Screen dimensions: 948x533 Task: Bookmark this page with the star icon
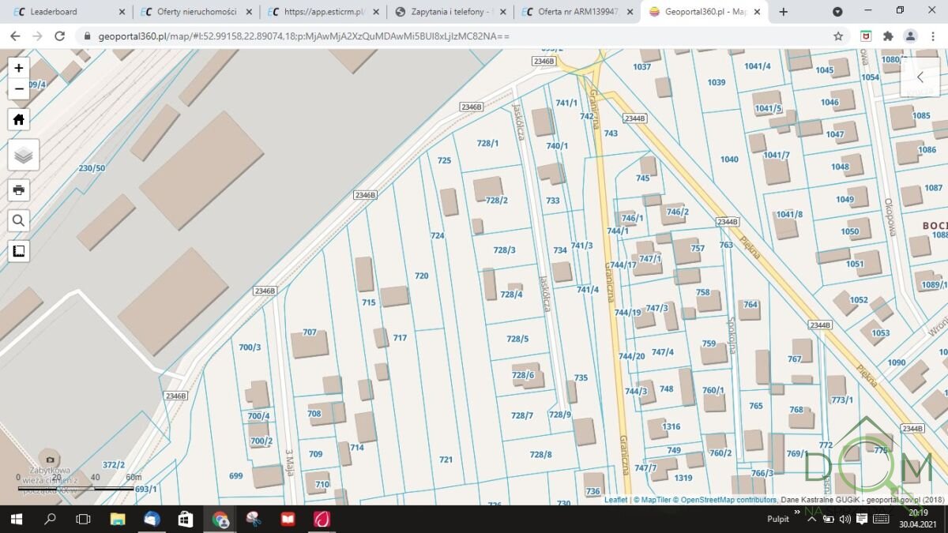pyautogui.click(x=838, y=36)
